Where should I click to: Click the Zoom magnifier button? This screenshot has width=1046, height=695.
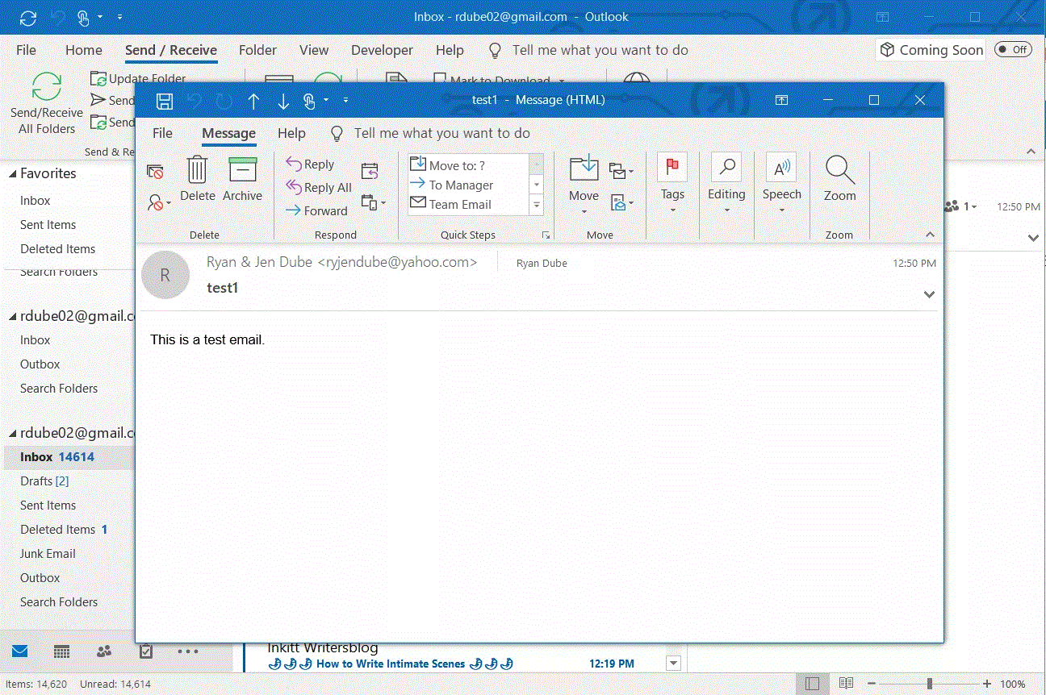pyautogui.click(x=839, y=179)
